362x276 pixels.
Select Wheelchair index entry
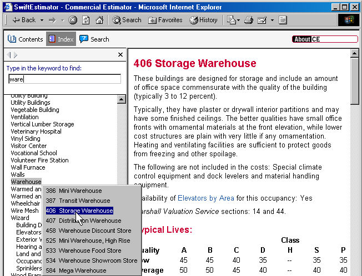[26, 203]
